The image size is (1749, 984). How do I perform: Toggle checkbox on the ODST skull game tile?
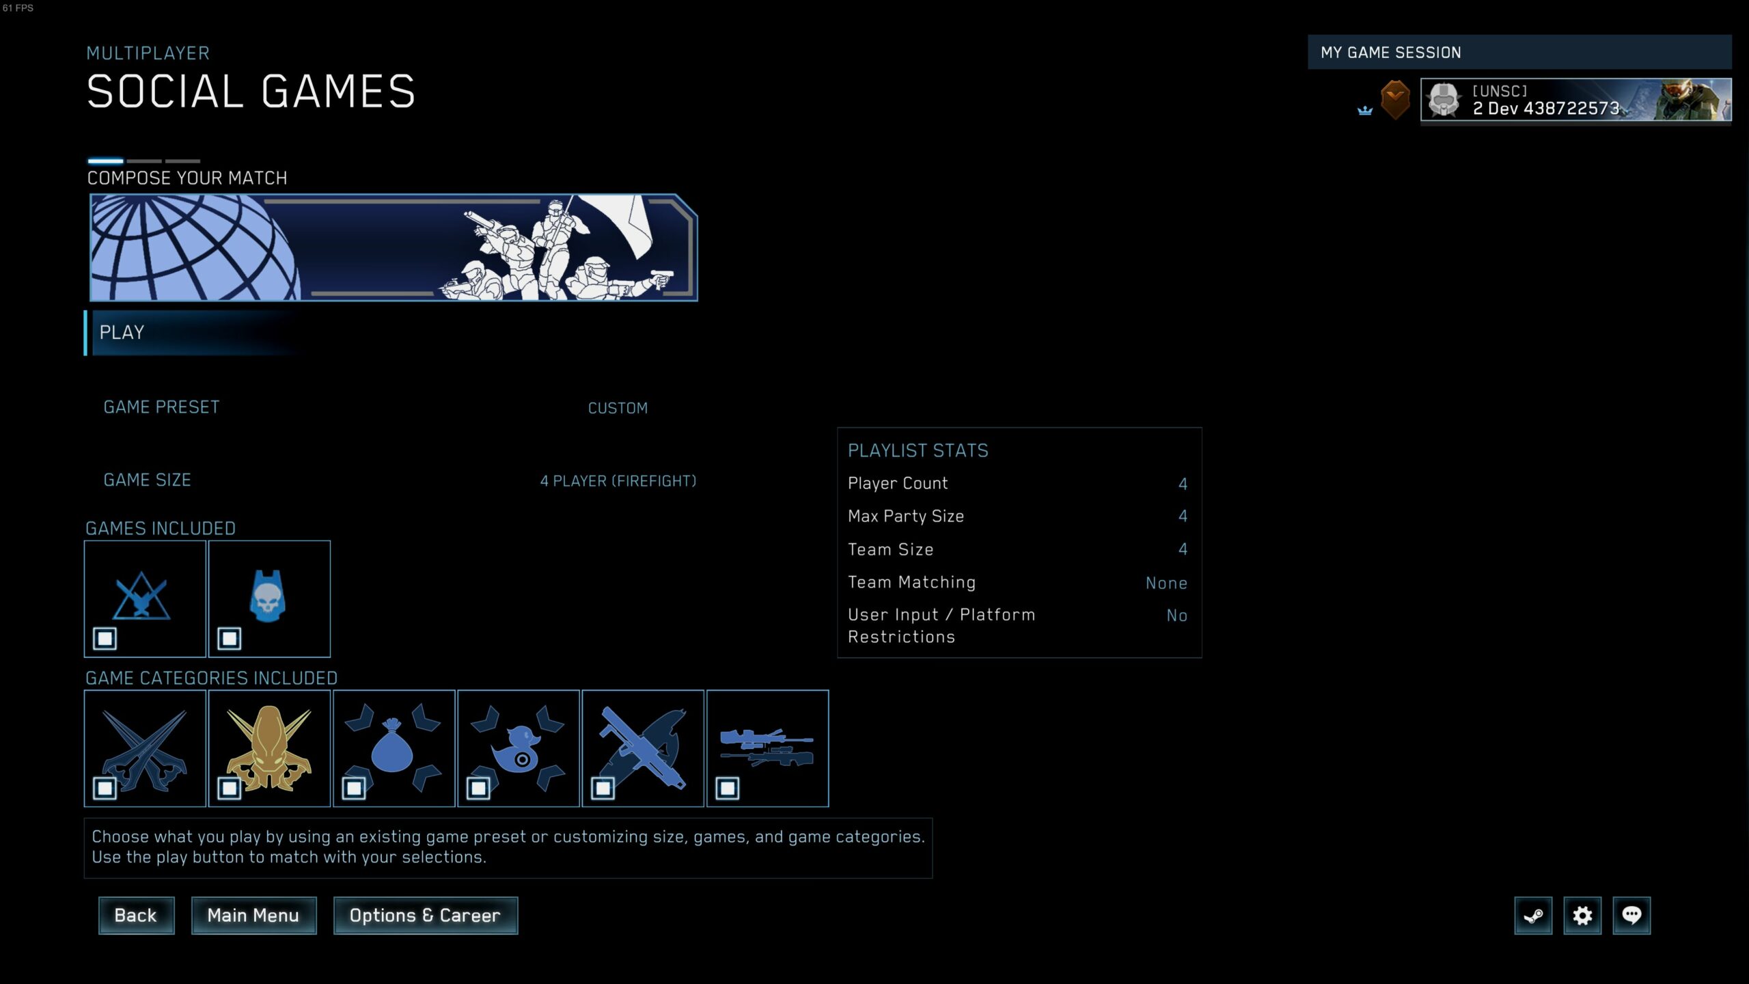point(230,639)
